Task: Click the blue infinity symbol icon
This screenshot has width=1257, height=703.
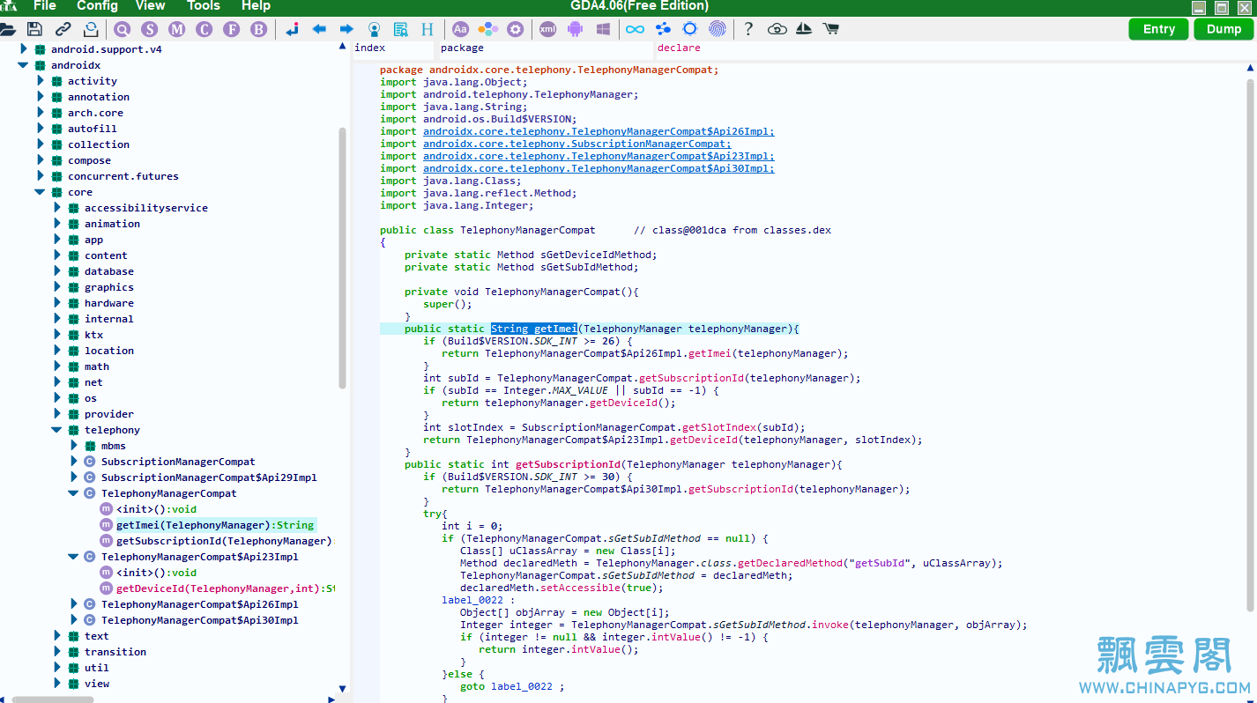Action: point(635,29)
